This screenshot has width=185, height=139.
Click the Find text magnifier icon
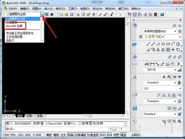click(x=175, y=77)
